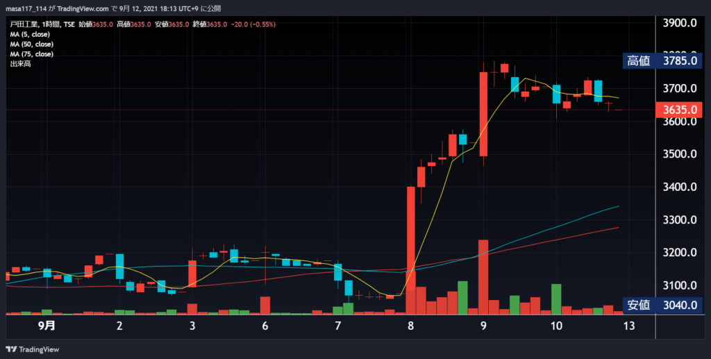Select the 出来高 volume indicator label
The width and height of the screenshot is (711, 359).
click(x=20, y=64)
